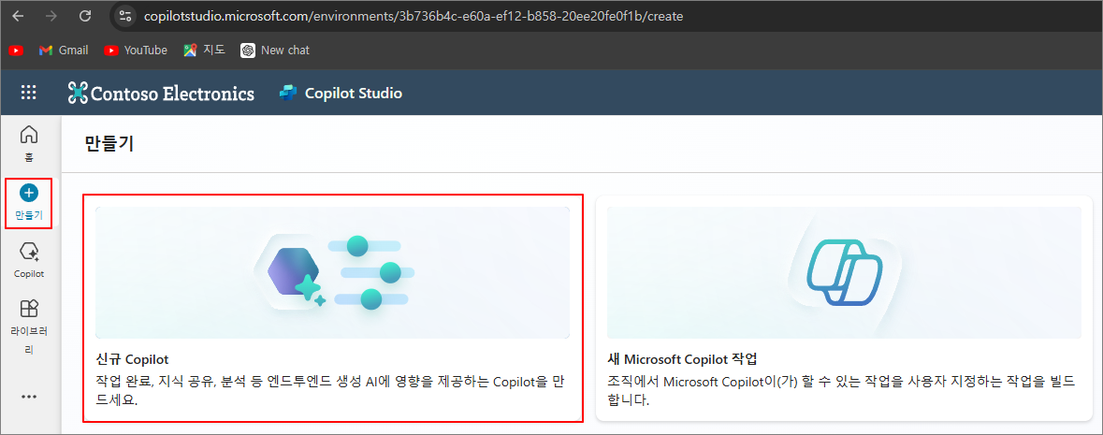Click the 신규 Copilot description text
This screenshot has width=1103, height=435.
[x=328, y=391]
